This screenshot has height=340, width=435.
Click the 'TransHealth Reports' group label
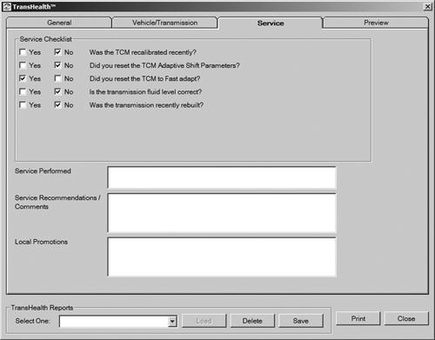pos(42,308)
